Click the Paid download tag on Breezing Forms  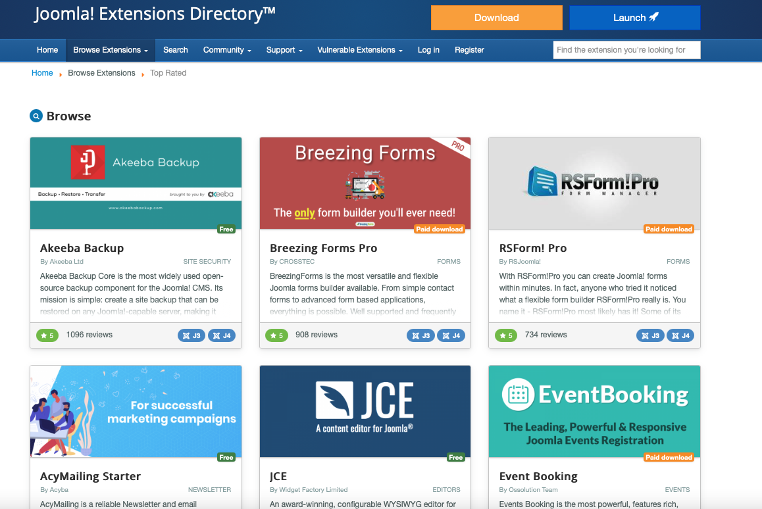(x=440, y=230)
